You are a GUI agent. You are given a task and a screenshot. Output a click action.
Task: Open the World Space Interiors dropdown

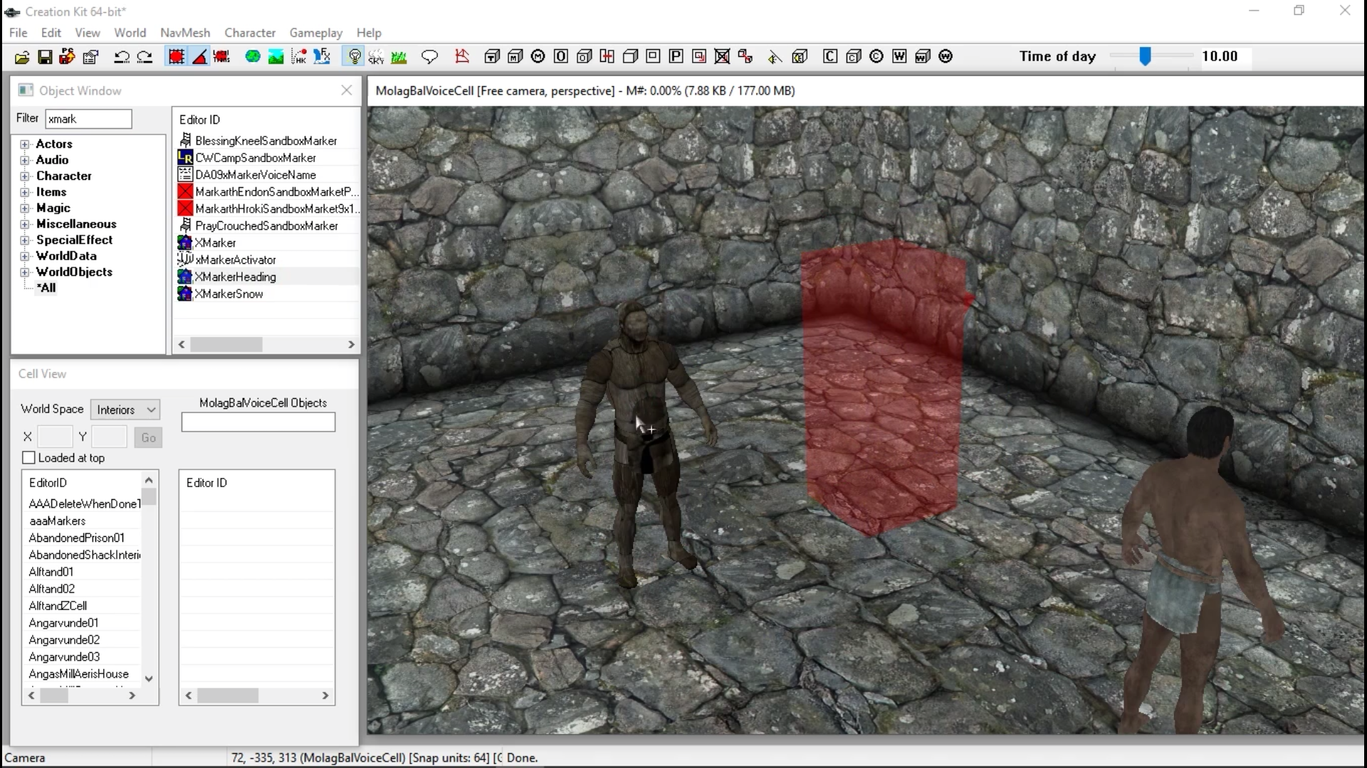[x=125, y=410]
